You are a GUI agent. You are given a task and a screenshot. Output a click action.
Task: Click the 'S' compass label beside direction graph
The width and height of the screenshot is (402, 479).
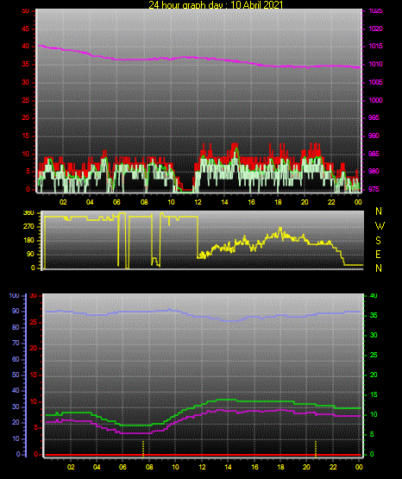(378, 241)
